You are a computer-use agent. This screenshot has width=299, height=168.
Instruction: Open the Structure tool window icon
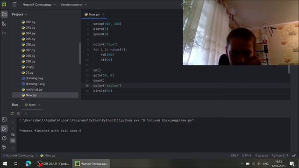[x=4, y=24]
